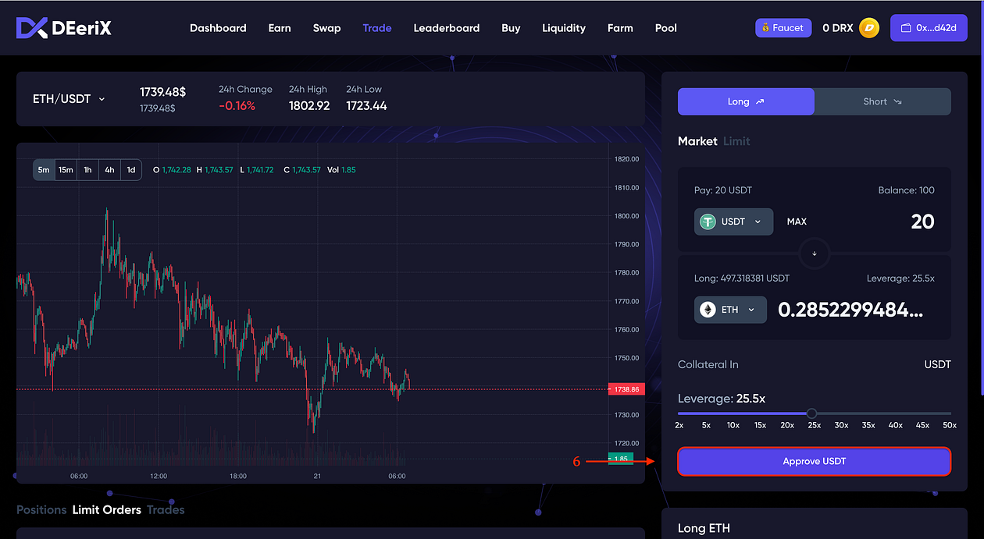The image size is (984, 539).
Task: Click the MAX amount button
Action: 797,222
